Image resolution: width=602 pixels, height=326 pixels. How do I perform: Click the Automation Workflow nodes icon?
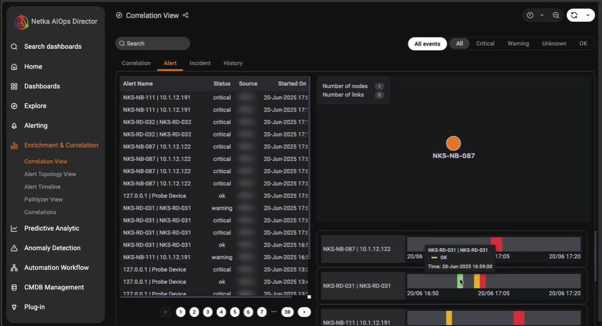pyautogui.click(x=14, y=268)
